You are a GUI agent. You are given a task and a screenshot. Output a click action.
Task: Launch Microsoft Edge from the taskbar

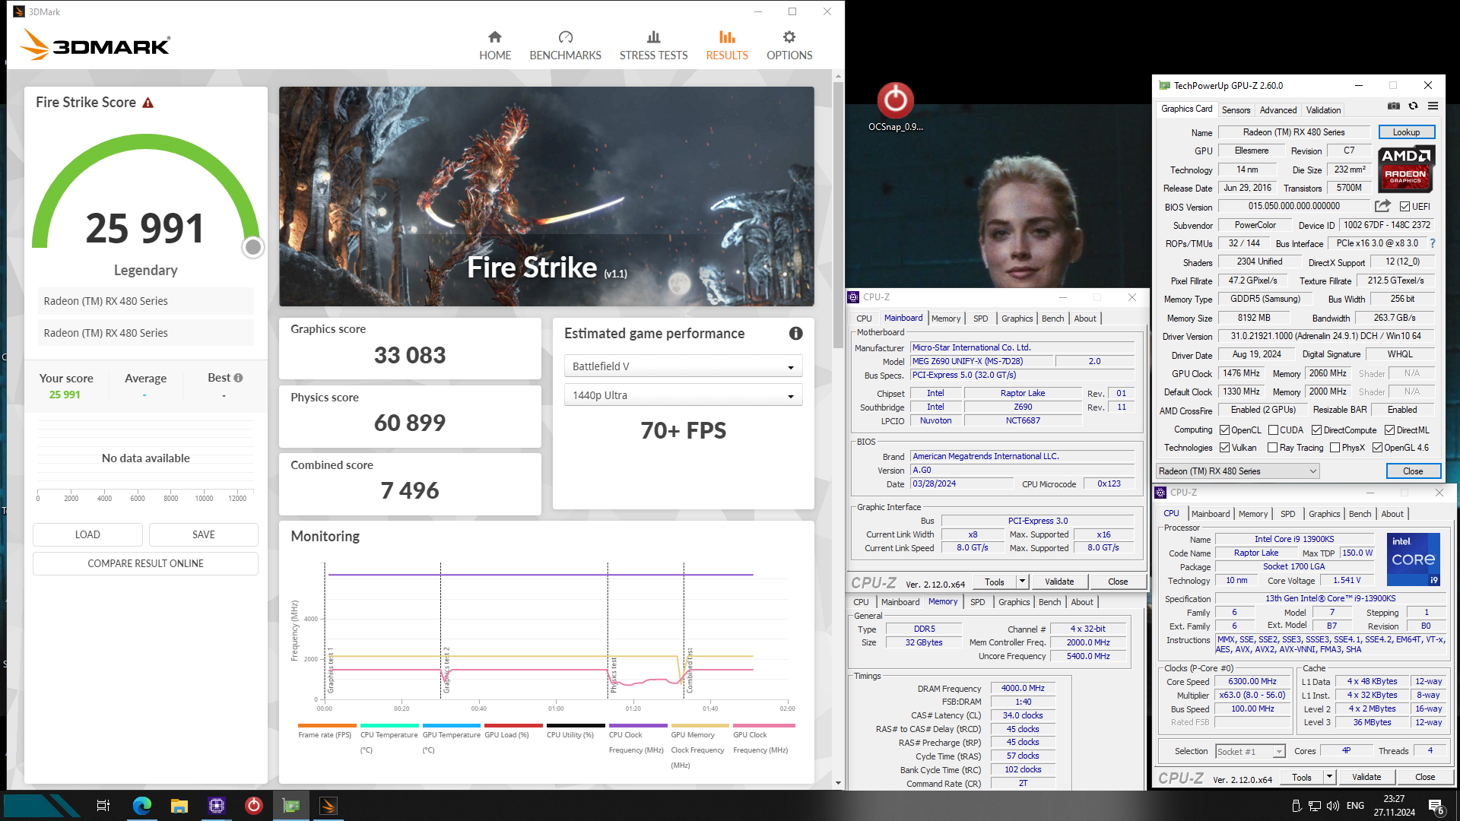[142, 806]
